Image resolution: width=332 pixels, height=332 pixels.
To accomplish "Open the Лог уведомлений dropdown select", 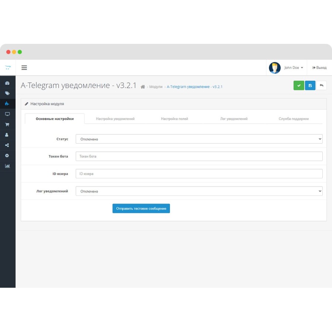I will click(x=199, y=191).
